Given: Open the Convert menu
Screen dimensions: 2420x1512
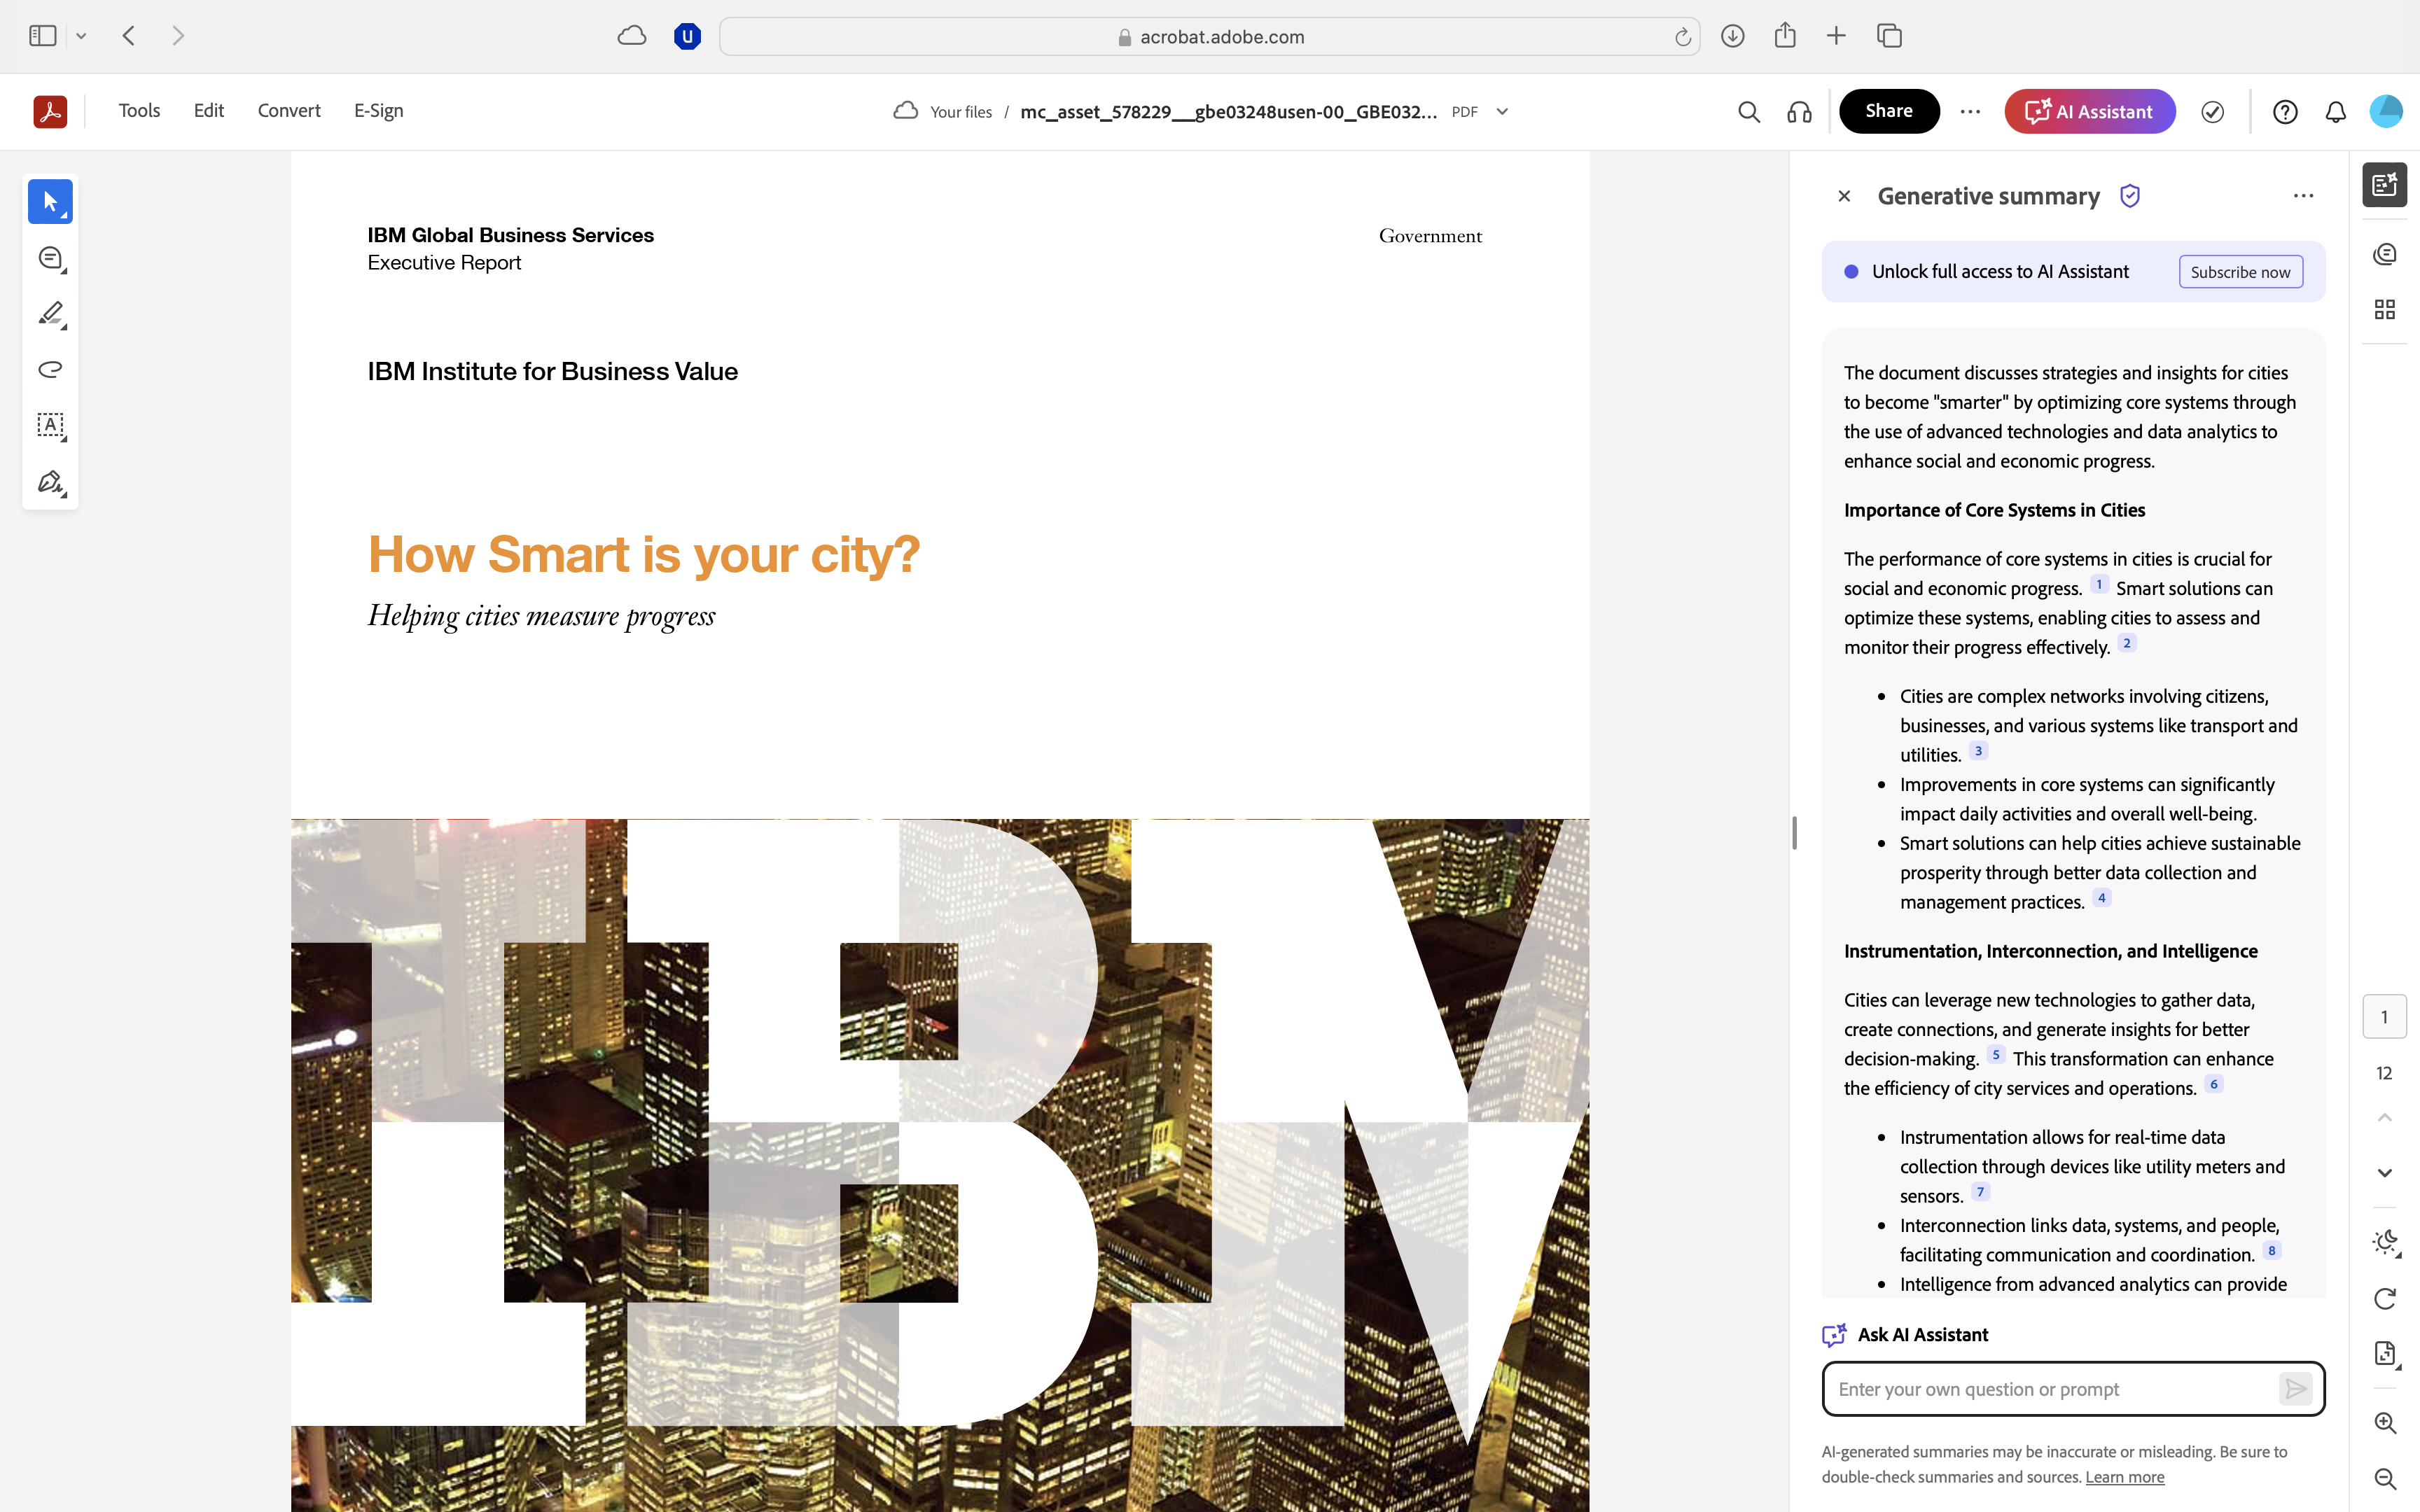Looking at the screenshot, I should click(289, 111).
